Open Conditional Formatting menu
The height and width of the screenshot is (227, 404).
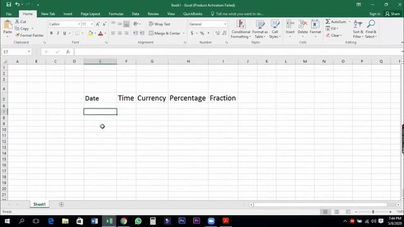click(x=241, y=29)
